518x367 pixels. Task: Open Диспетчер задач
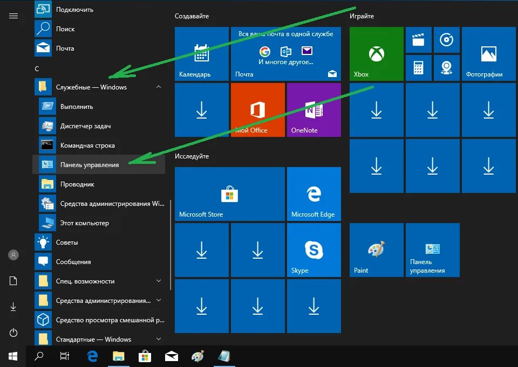(99, 126)
